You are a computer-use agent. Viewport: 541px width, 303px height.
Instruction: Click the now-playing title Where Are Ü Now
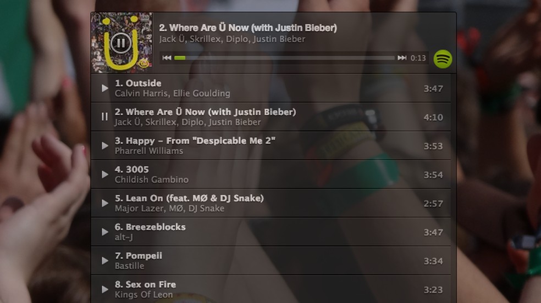pos(248,27)
